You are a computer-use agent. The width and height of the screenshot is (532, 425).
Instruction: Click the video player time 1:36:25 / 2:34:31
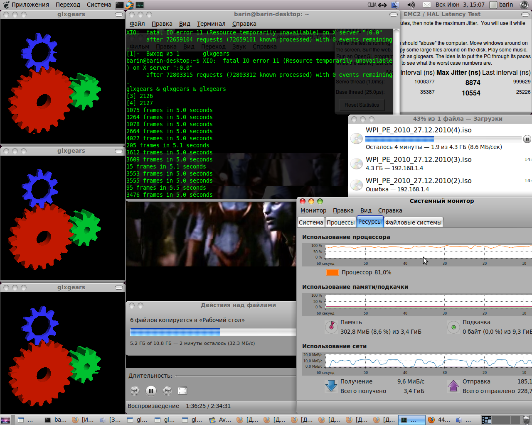pos(208,406)
